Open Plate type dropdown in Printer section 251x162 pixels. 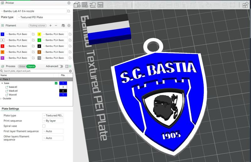point(44,17)
